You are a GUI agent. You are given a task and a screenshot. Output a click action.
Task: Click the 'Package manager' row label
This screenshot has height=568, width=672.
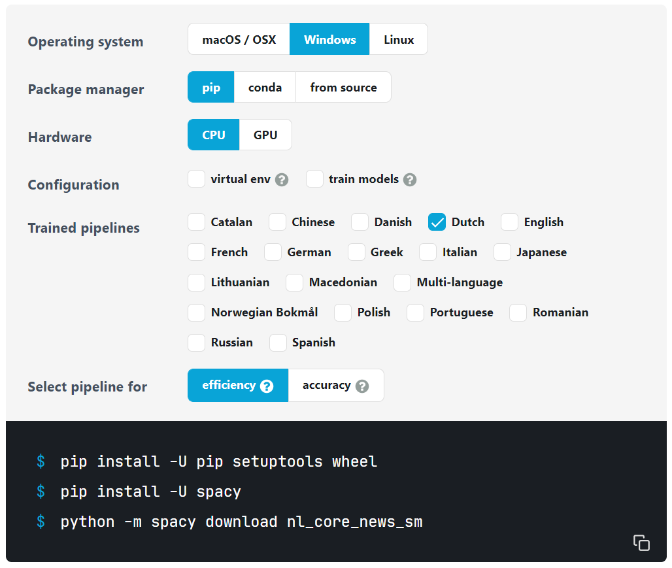(x=86, y=89)
